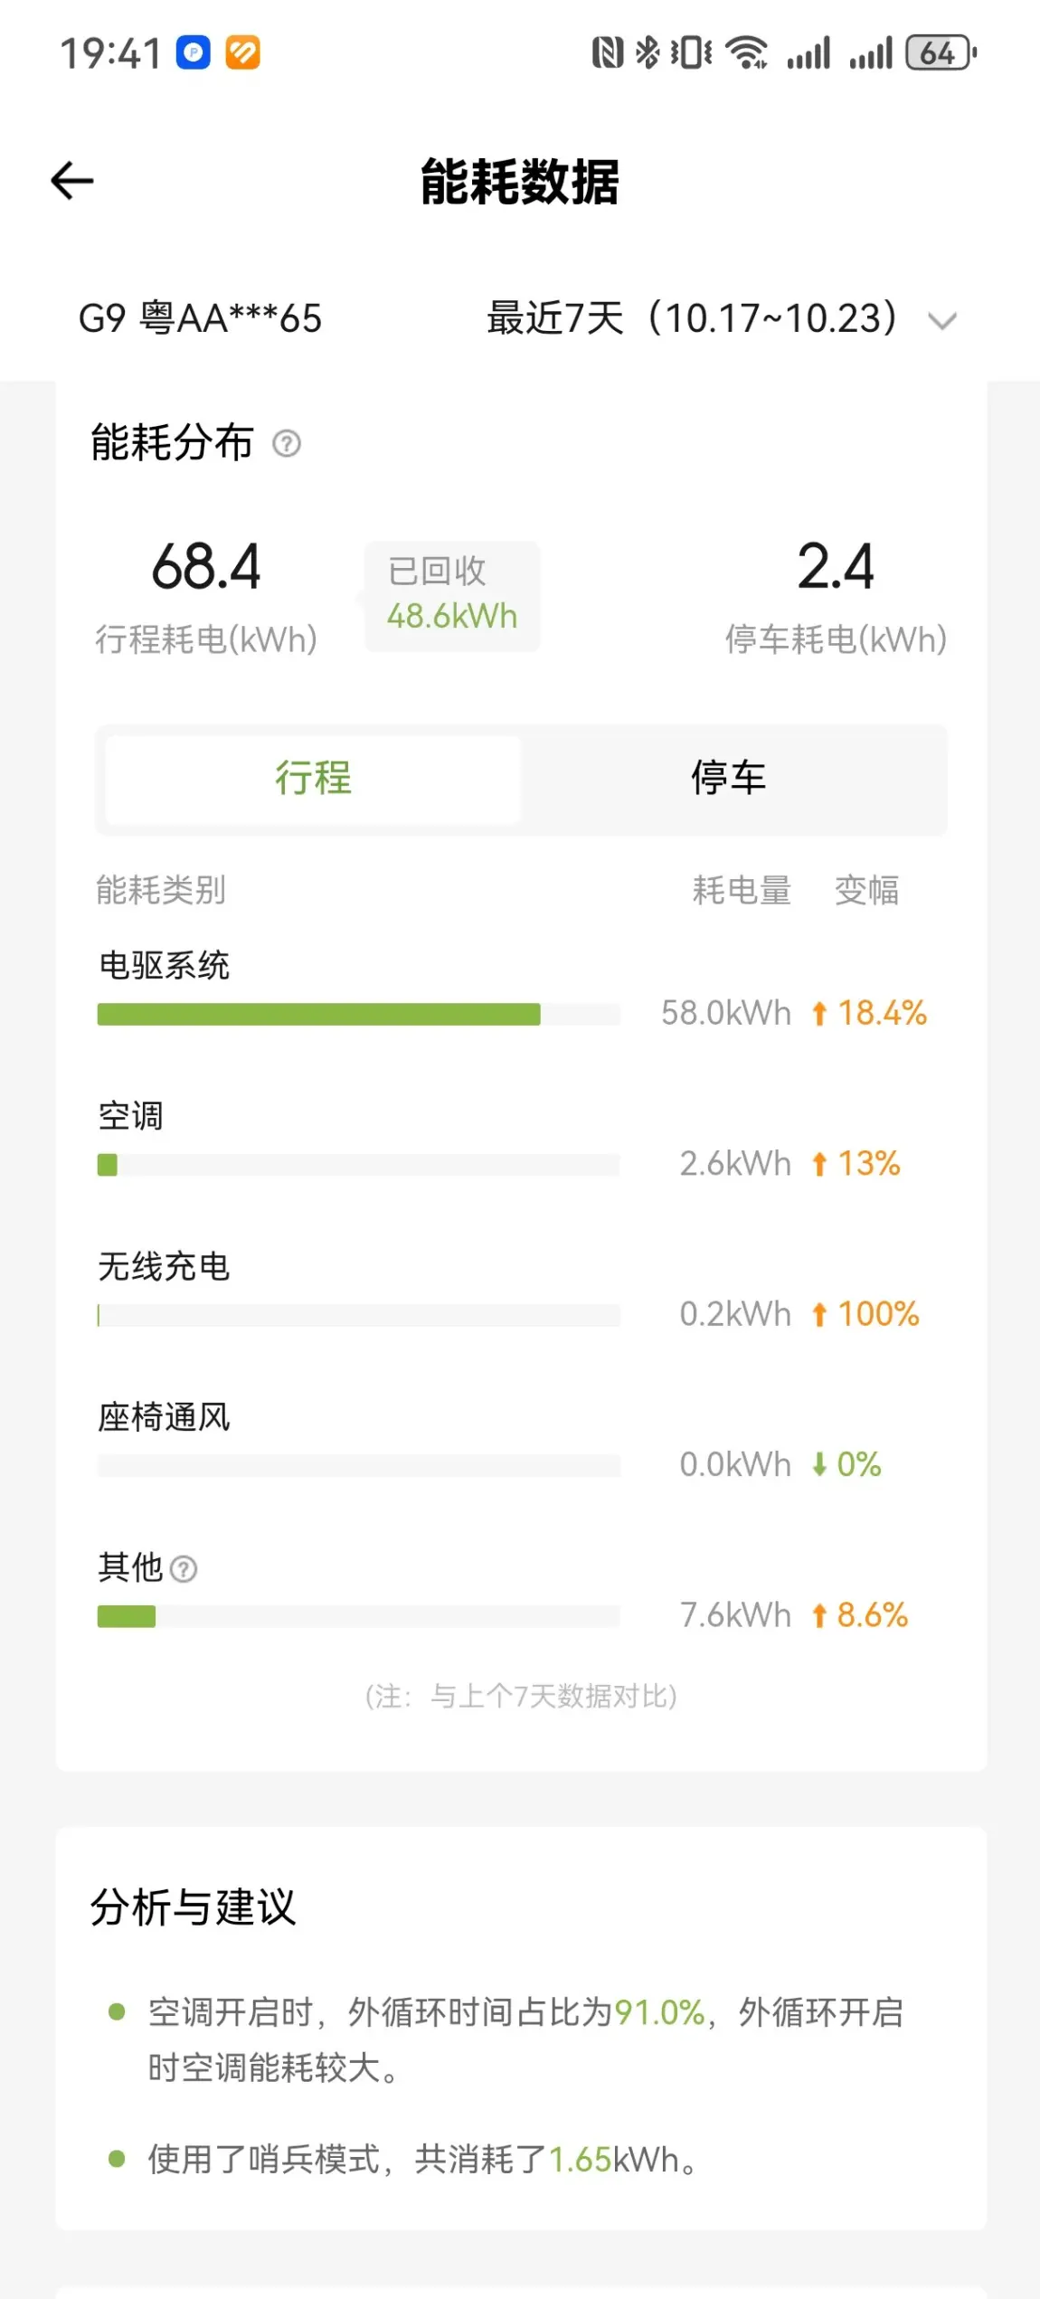Tap the NFC status icon
The height and width of the screenshot is (2299, 1040).
click(608, 52)
